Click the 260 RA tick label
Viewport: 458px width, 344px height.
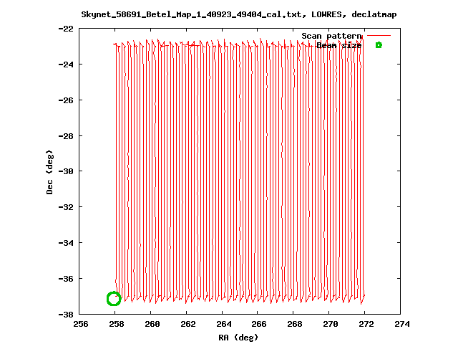pos(152,324)
